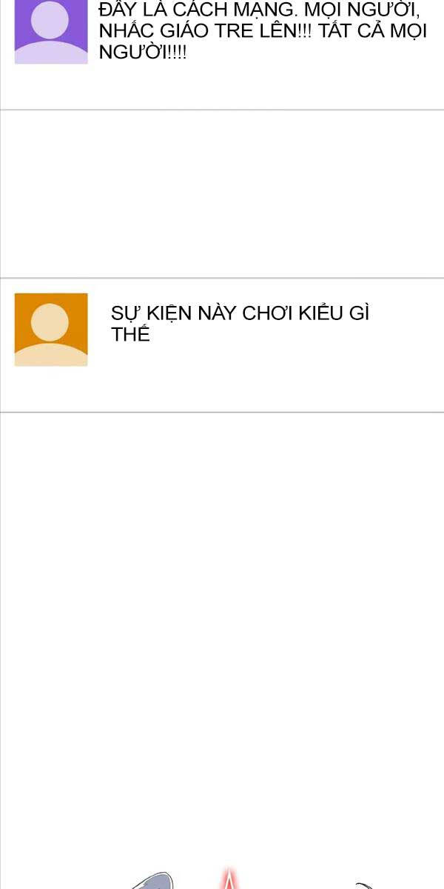Click the red spike shape at bottom
The width and height of the screenshot is (444, 889).
point(230,877)
